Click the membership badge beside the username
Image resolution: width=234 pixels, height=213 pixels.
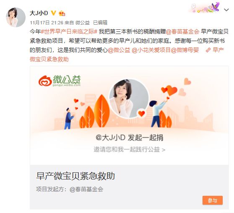(x=62, y=13)
